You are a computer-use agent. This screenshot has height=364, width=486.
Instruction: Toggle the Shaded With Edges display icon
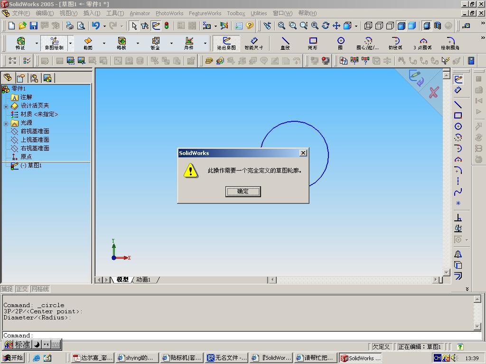(401, 26)
